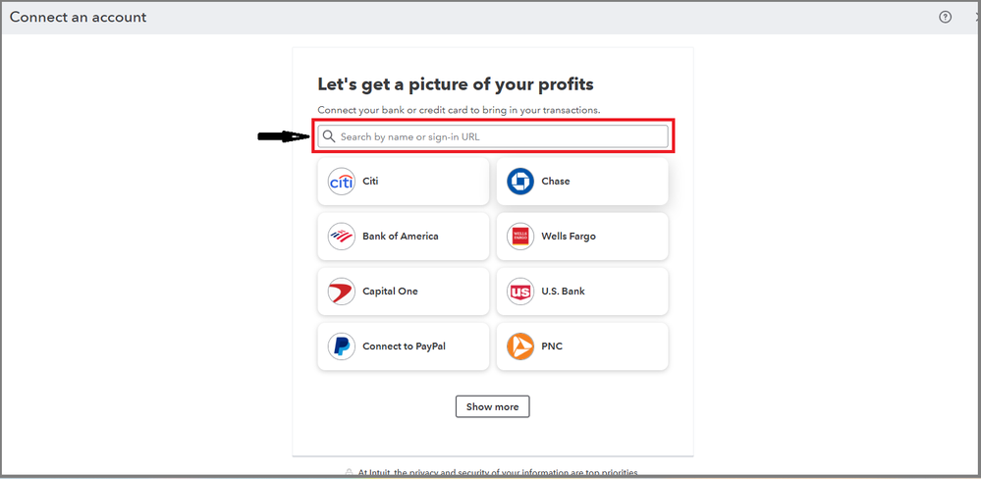Viewport: 981px width, 479px height.
Task: Click the search magnifier icon
Action: (x=330, y=136)
